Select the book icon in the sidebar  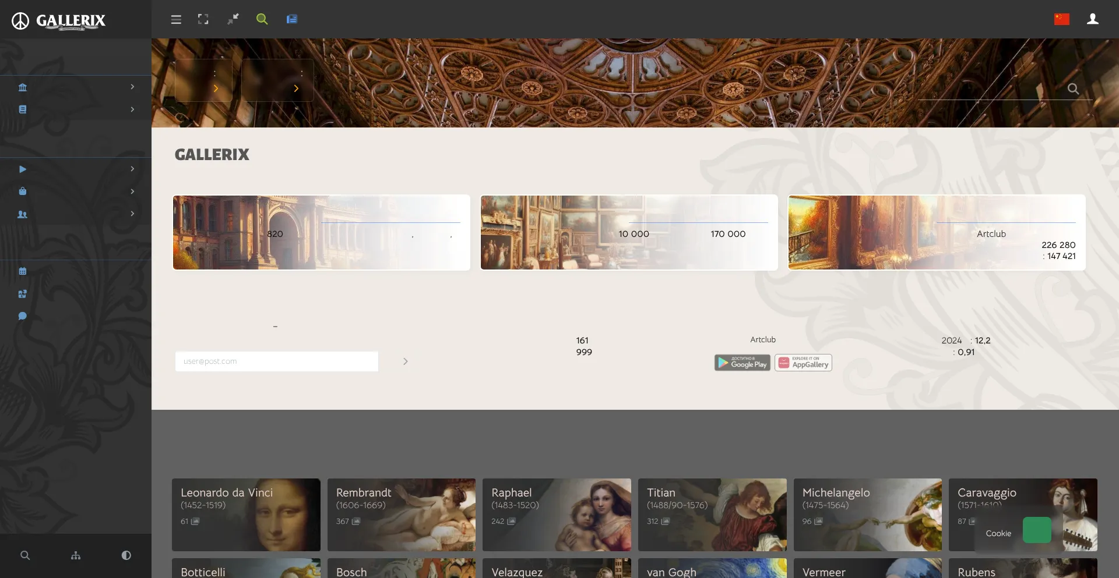click(x=23, y=109)
